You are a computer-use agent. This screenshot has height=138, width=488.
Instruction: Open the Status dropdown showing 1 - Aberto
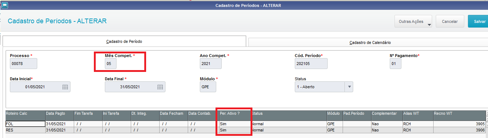349,87
